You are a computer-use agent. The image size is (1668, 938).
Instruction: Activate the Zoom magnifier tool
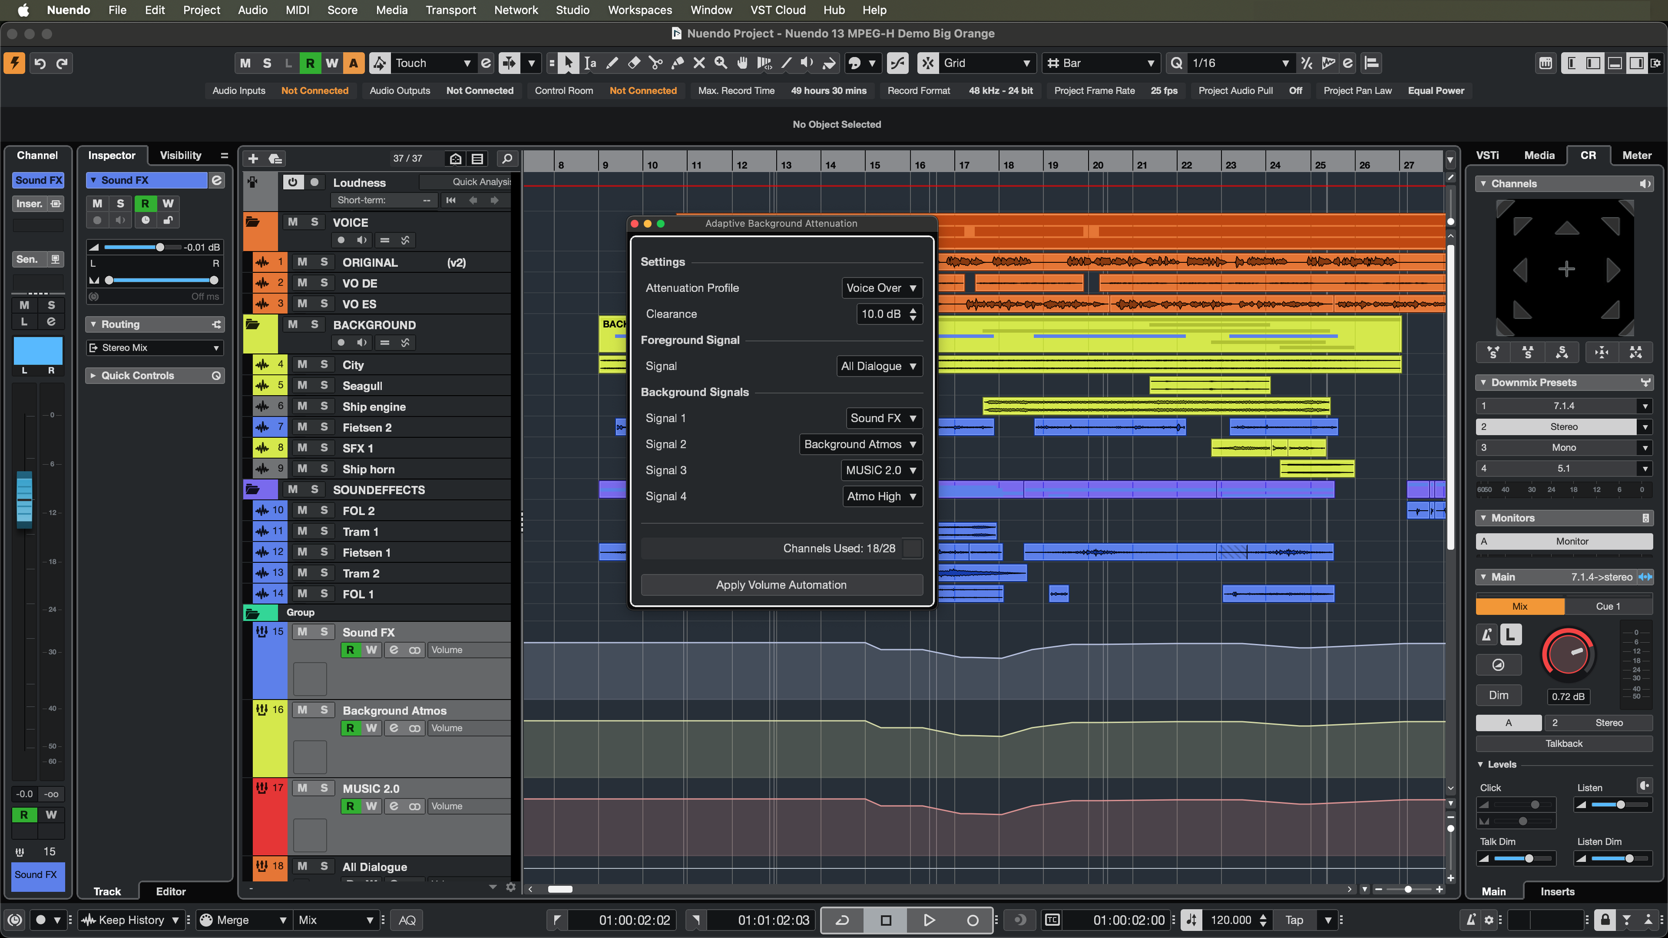point(720,63)
